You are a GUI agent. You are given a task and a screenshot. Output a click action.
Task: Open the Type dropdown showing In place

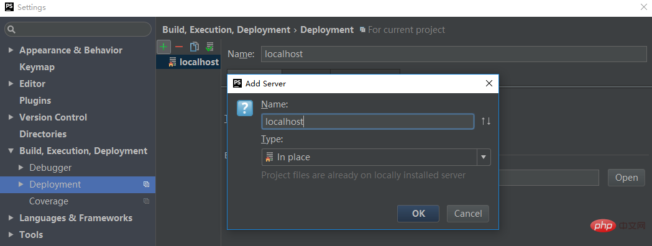[x=376, y=157]
